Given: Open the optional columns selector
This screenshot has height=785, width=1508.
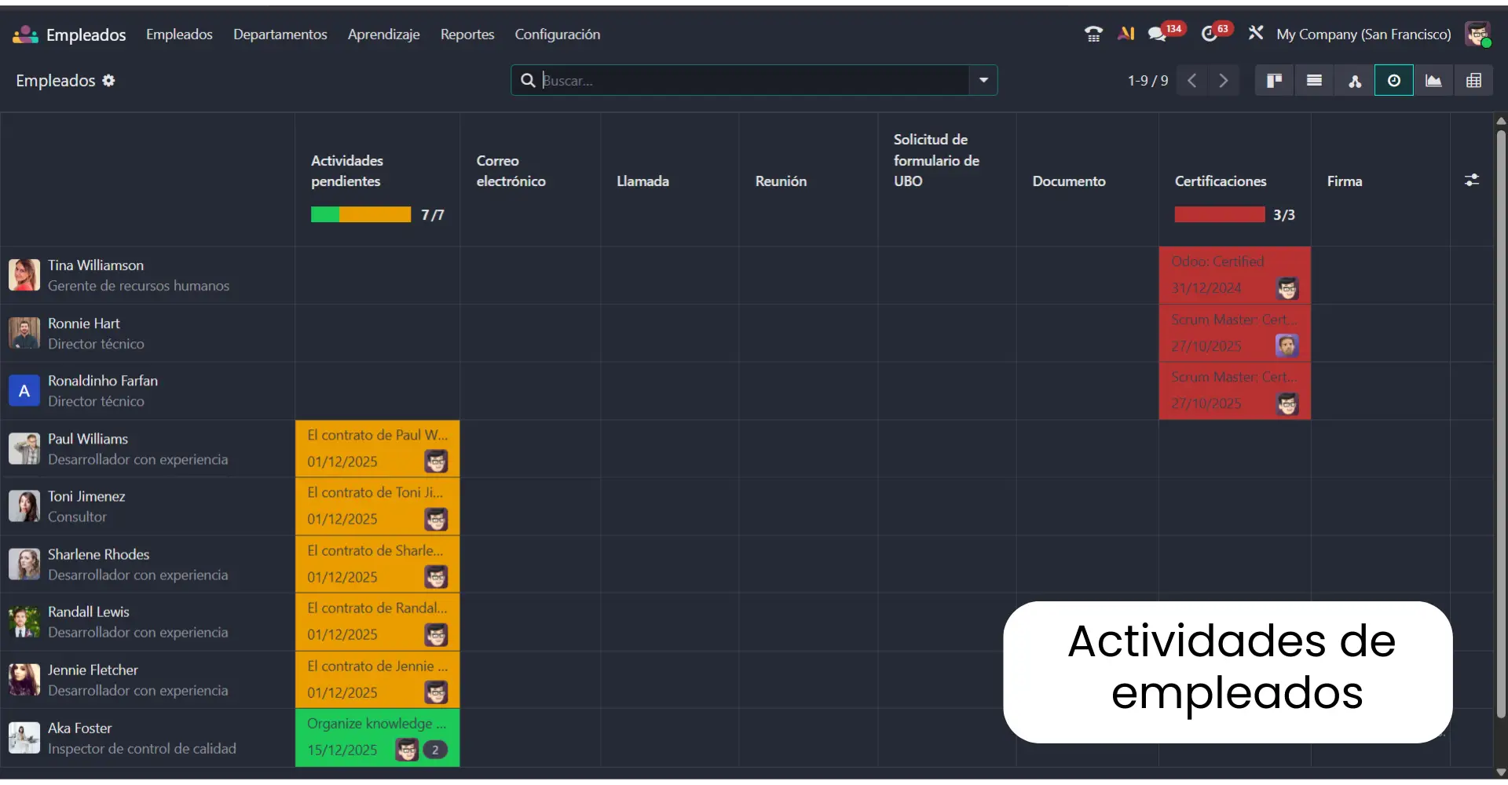Looking at the screenshot, I should [1472, 179].
